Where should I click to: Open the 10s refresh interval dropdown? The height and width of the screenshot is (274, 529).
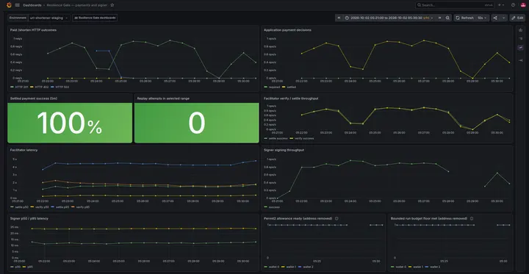483,18
